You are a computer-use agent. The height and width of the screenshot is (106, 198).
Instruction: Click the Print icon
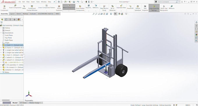[x=74, y=2]
